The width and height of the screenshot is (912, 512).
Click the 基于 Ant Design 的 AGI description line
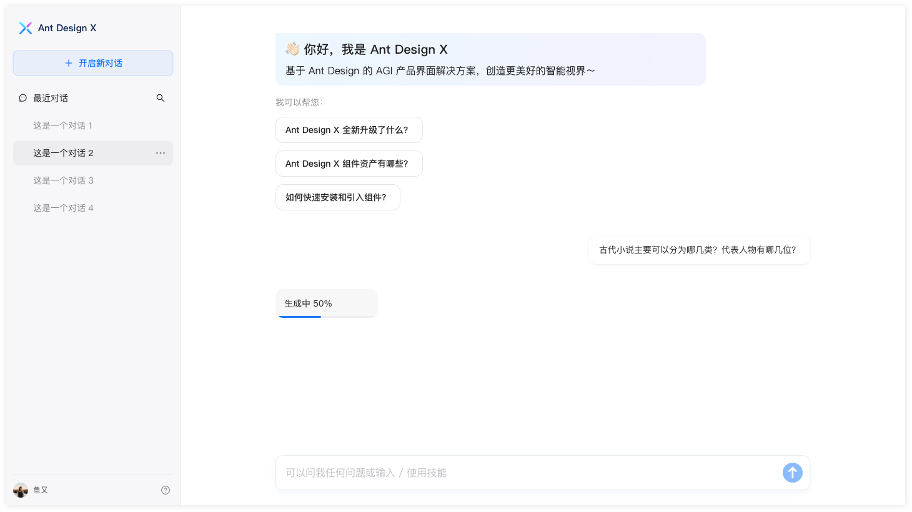[x=440, y=71]
